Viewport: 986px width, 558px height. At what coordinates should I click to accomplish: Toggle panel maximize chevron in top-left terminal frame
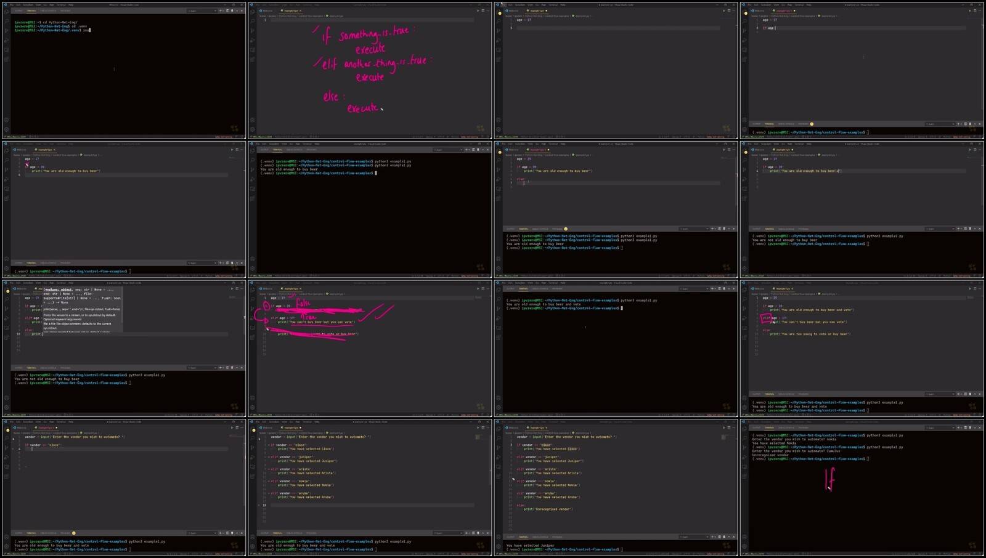(237, 10)
